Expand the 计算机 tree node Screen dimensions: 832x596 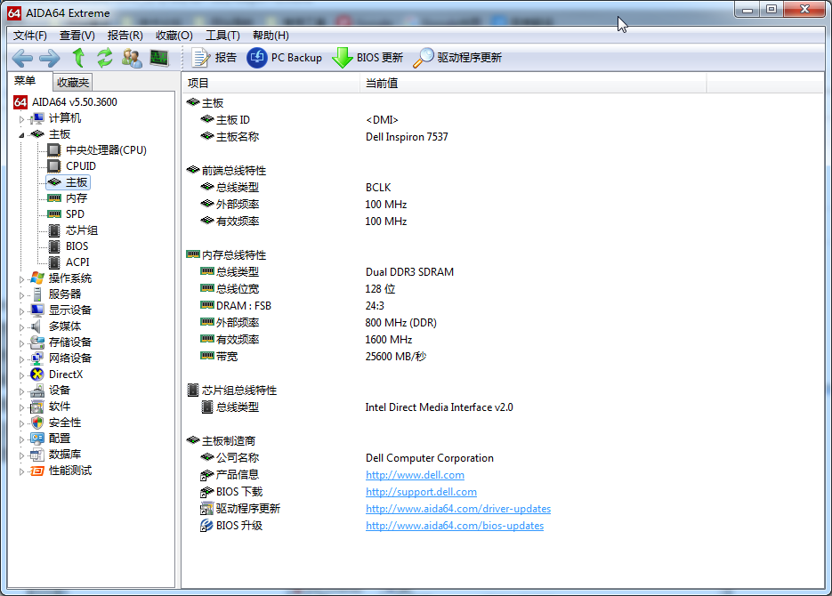coord(21,119)
